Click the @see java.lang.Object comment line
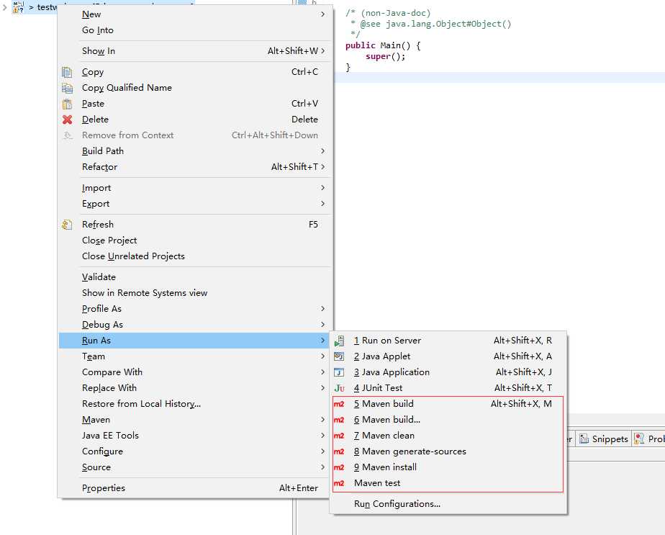Image resolution: width=665 pixels, height=535 pixels. (431, 24)
